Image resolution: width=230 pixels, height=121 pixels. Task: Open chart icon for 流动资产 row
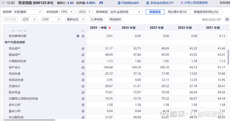tap(83, 48)
